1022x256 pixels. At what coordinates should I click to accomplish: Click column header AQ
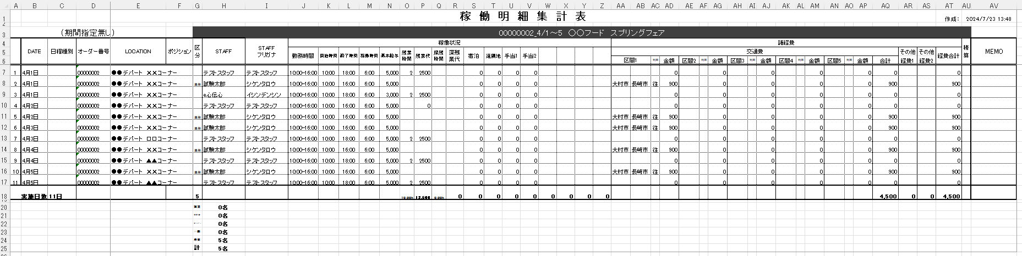coord(886,6)
